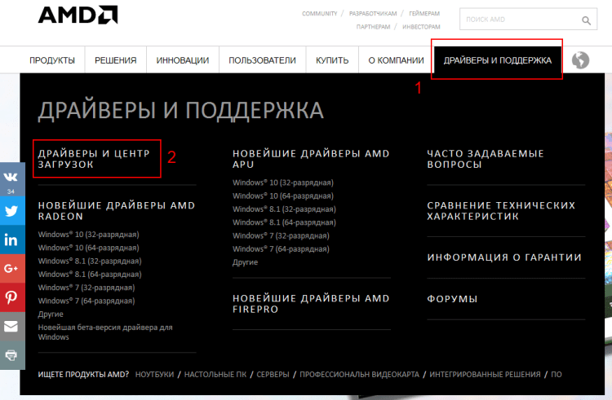This screenshot has width=612, height=400.
Task: Open Драйверы и поддержка menu tab
Action: click(x=497, y=60)
